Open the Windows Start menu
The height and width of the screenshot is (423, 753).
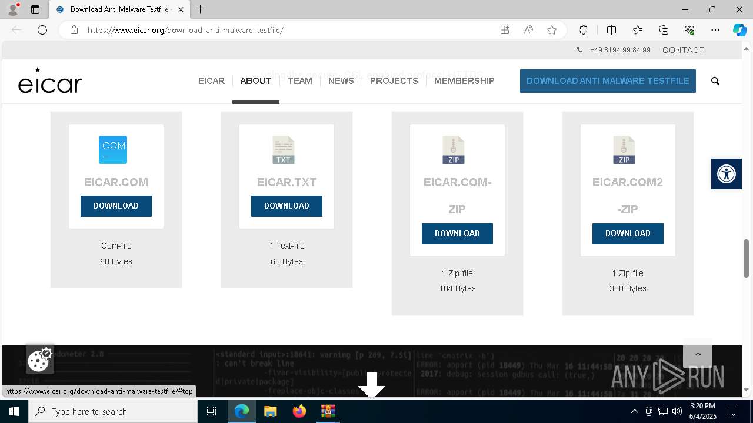pyautogui.click(x=14, y=411)
